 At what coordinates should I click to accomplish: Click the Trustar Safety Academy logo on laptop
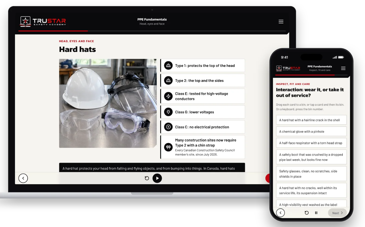click(43, 22)
